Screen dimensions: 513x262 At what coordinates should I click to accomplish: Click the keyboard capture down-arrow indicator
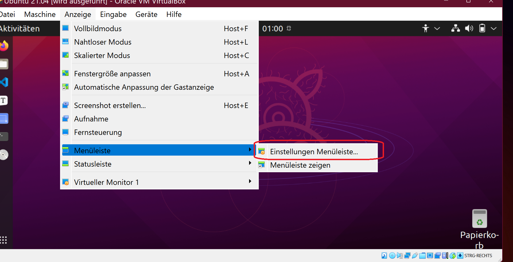460,255
